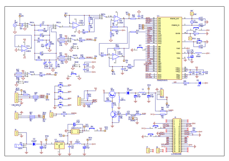Click the D2 IN4007 diode symbol

(34, 144)
